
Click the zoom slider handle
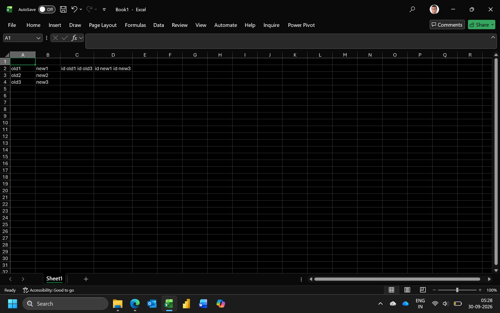point(457,290)
